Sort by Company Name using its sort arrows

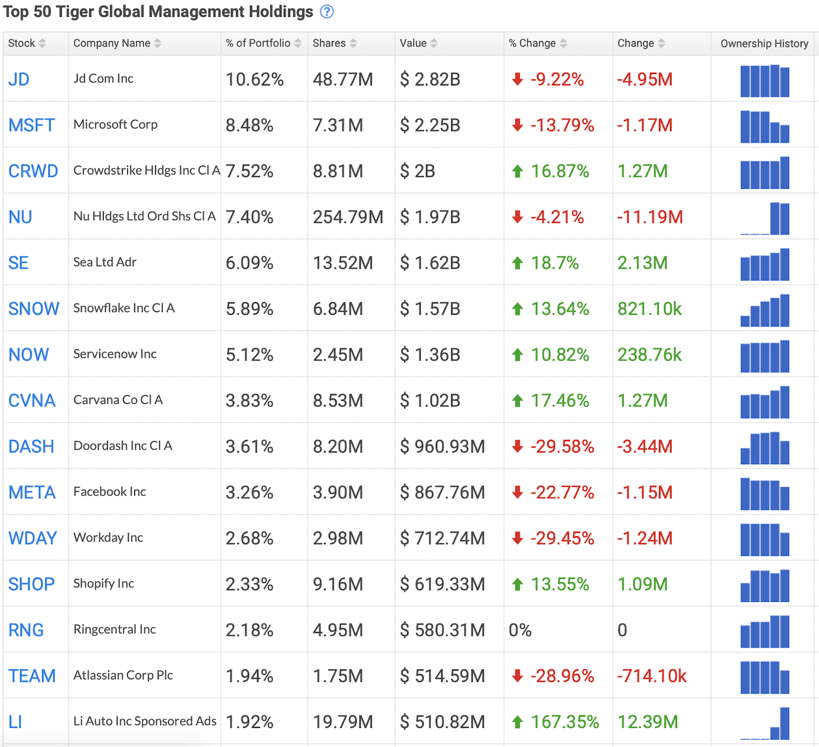[x=157, y=44]
